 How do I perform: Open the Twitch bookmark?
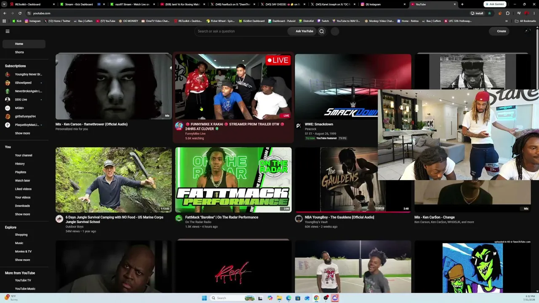click(323, 21)
